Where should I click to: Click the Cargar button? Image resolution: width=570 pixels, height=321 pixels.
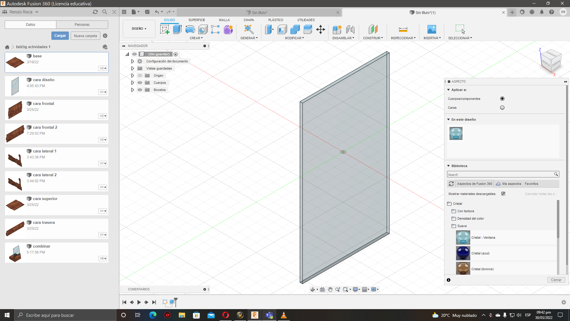click(x=60, y=36)
